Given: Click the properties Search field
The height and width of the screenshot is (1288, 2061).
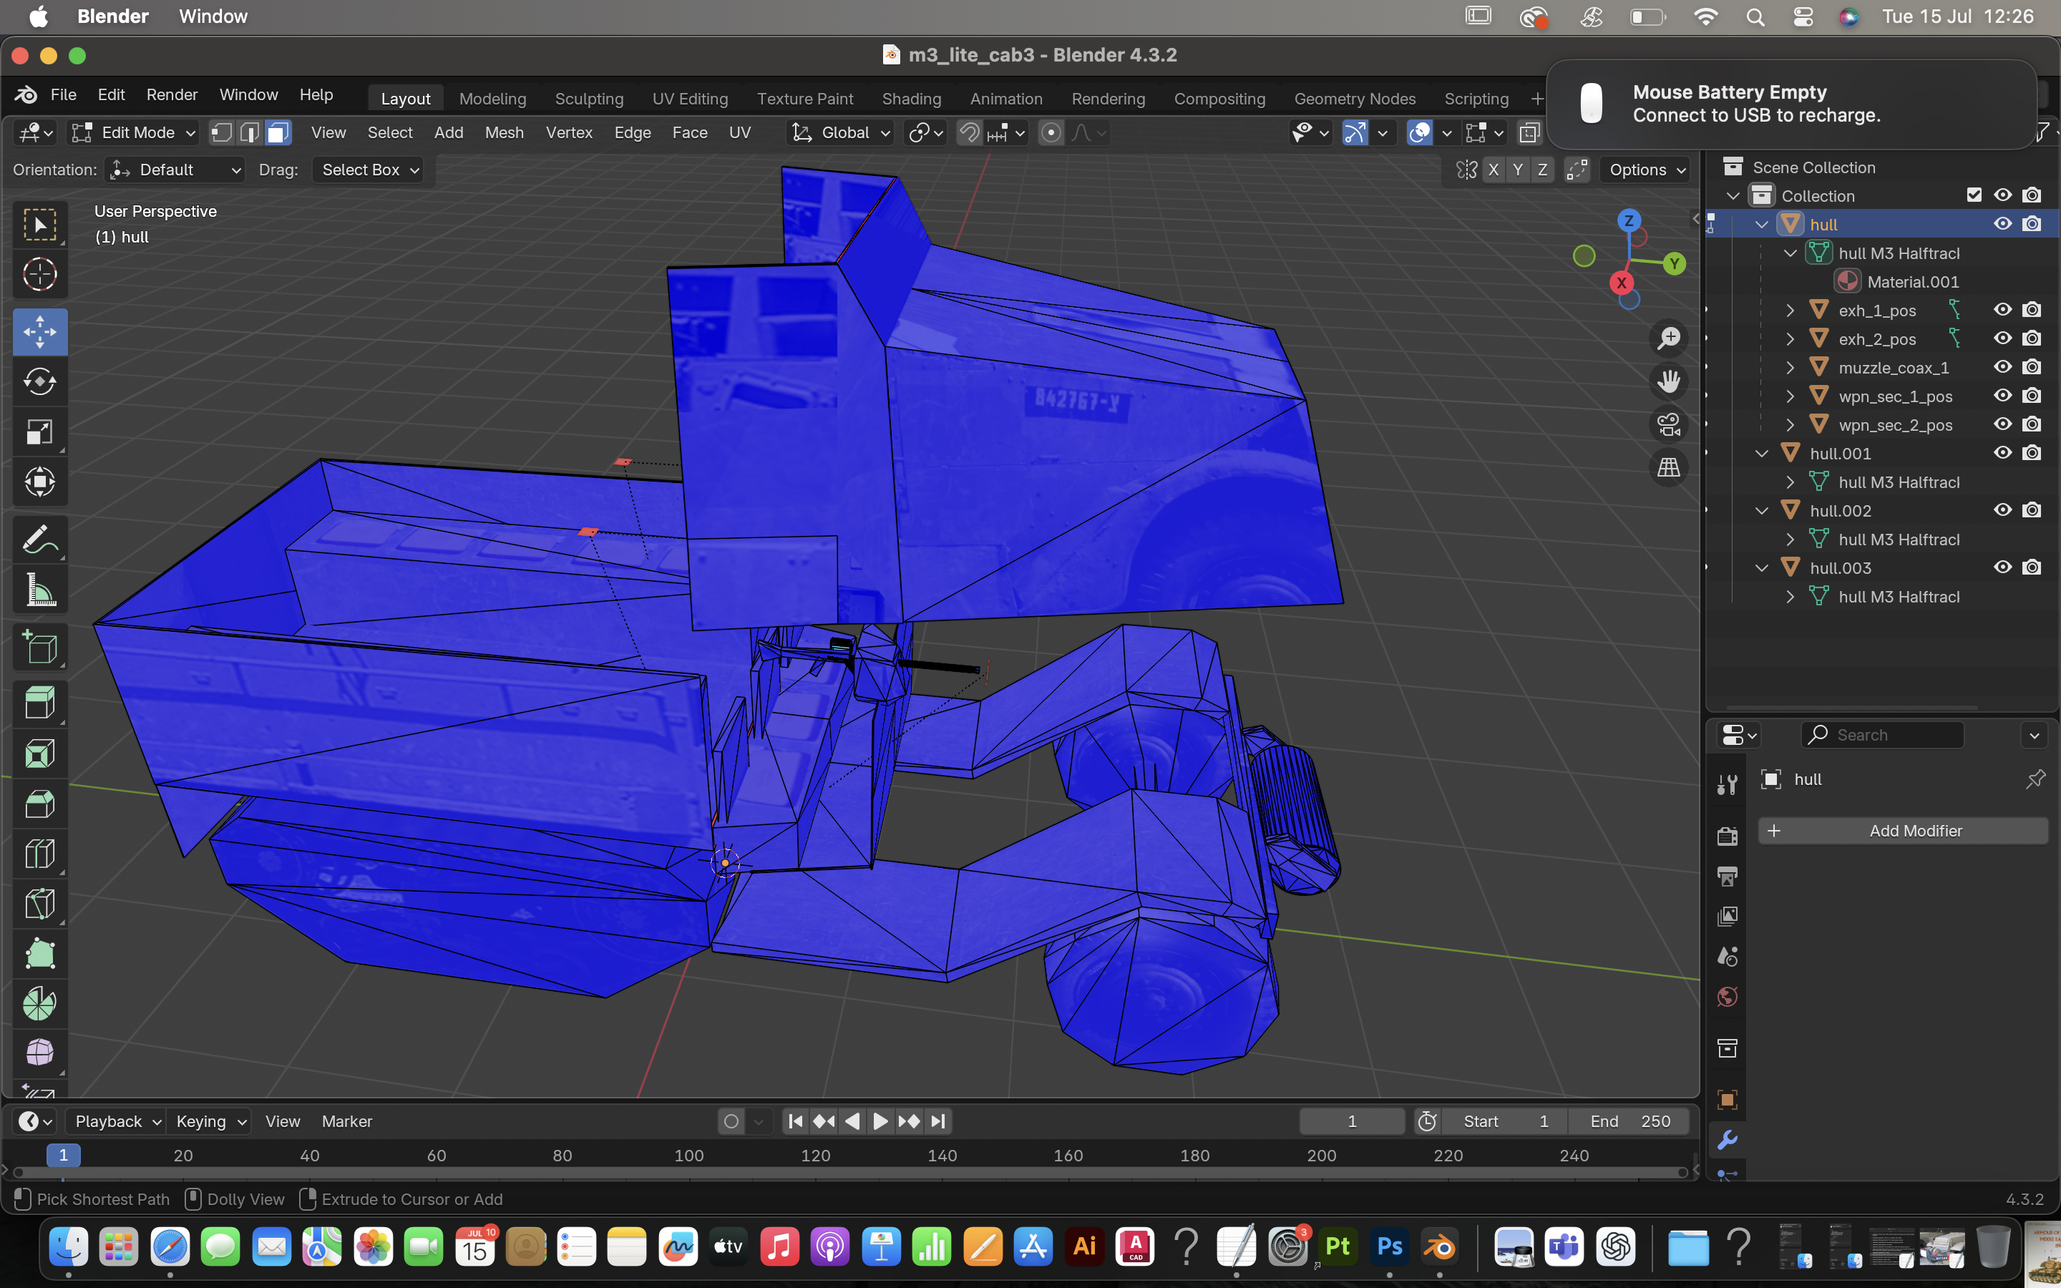Looking at the screenshot, I should click(1882, 734).
